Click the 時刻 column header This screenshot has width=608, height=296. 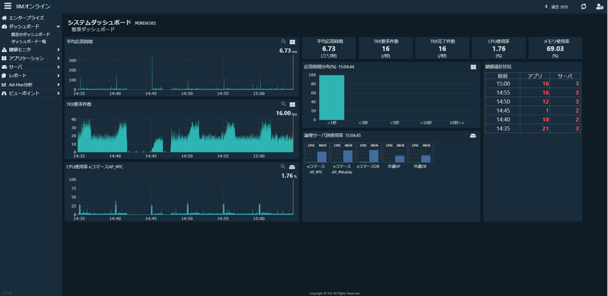tap(503, 76)
